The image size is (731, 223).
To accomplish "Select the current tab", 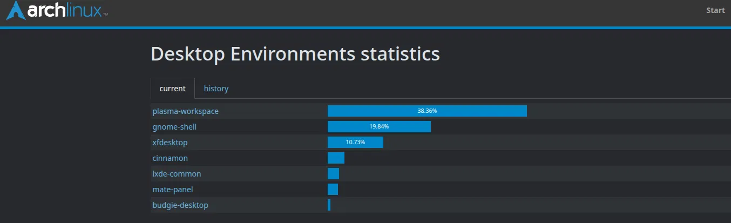I will point(173,89).
